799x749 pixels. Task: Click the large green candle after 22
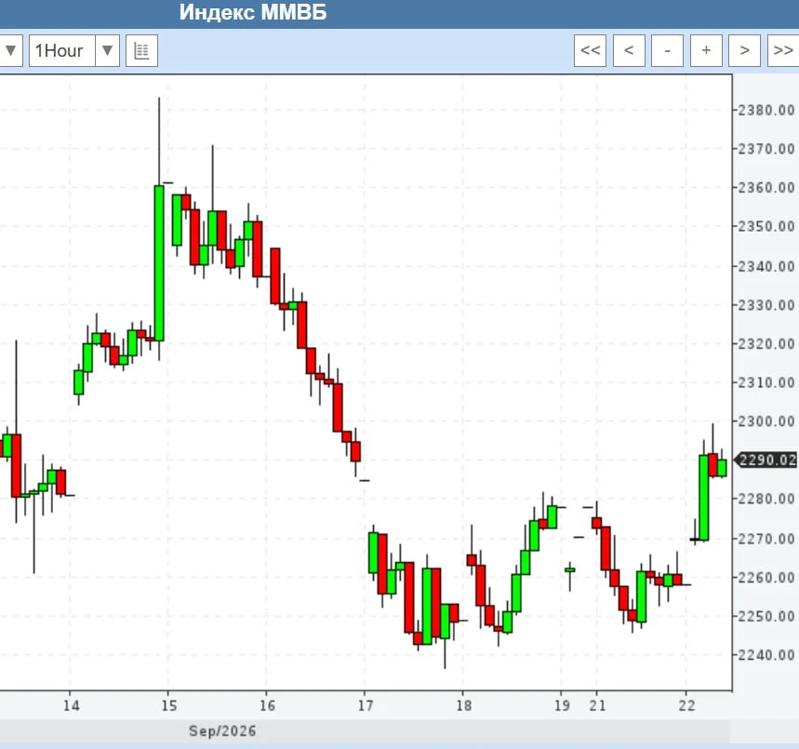click(x=704, y=498)
